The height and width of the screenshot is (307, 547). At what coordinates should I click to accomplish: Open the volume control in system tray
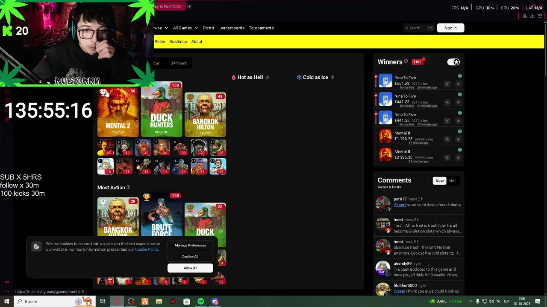(491, 301)
